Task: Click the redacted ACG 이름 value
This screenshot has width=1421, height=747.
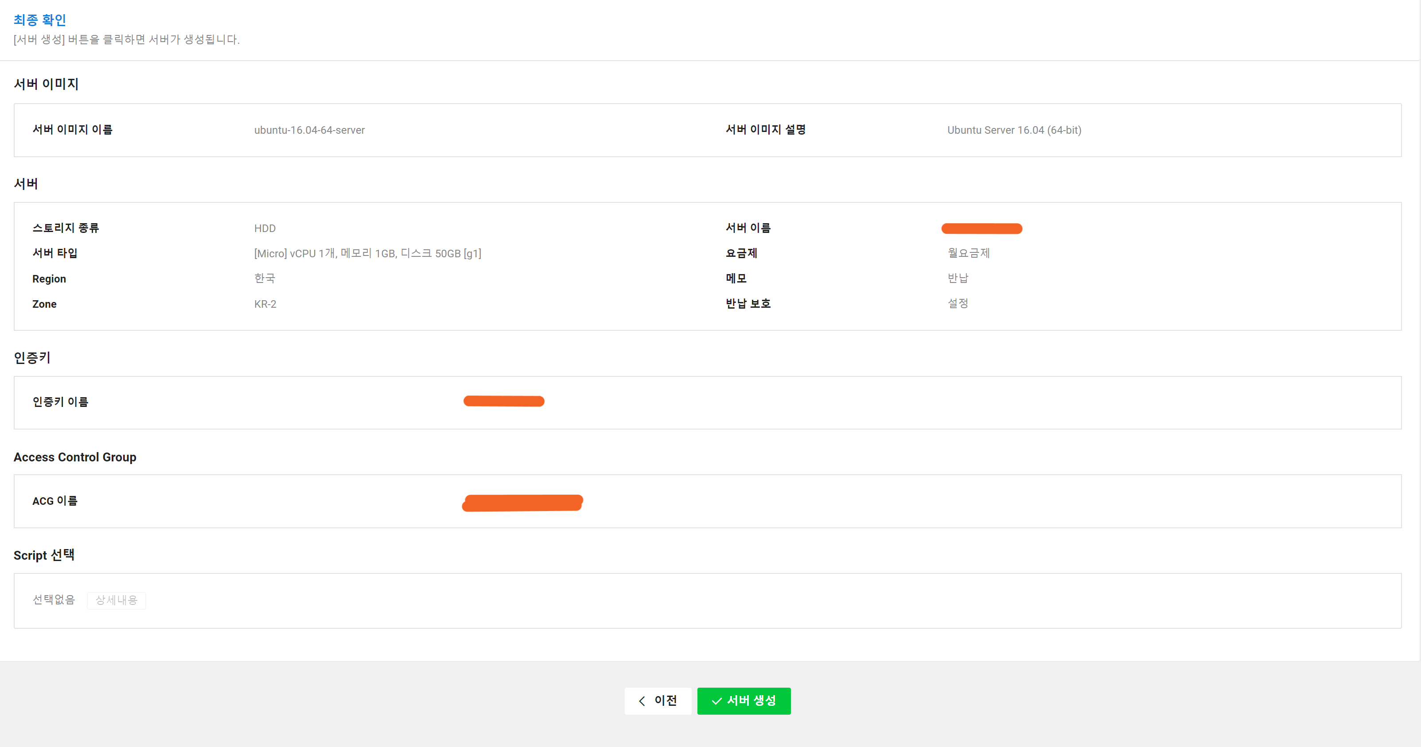Action: click(x=522, y=503)
